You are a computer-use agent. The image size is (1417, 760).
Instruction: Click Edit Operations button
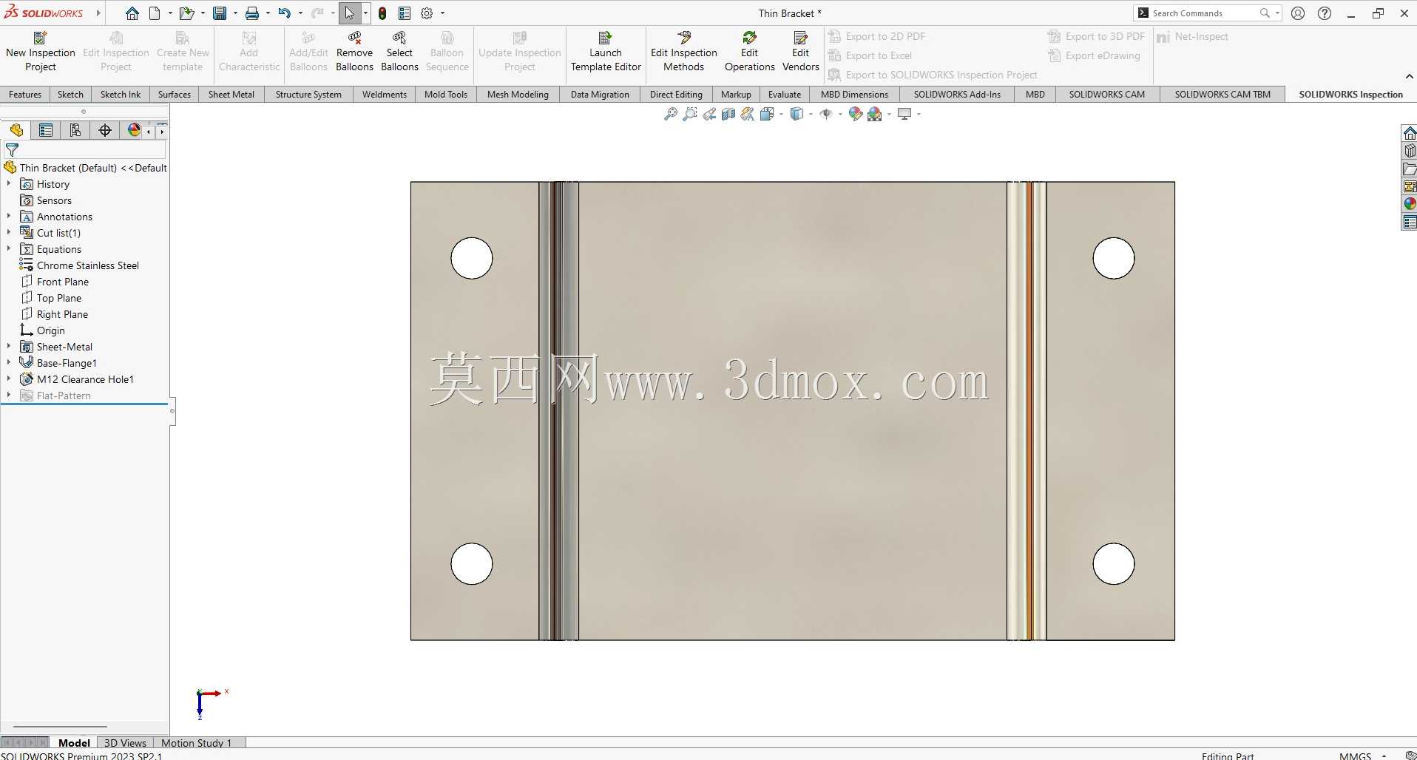(749, 52)
